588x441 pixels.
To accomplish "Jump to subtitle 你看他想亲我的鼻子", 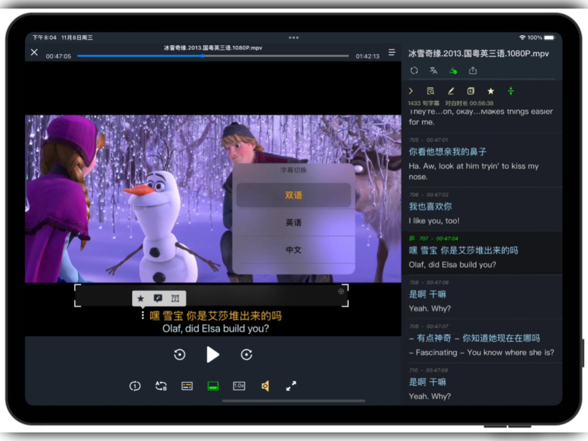I will coord(448,152).
